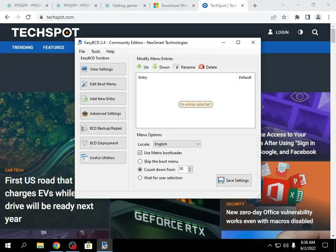Screen dimensions: 336x252
Task: Click Save Settings with floppy icon
Action: coord(234,180)
